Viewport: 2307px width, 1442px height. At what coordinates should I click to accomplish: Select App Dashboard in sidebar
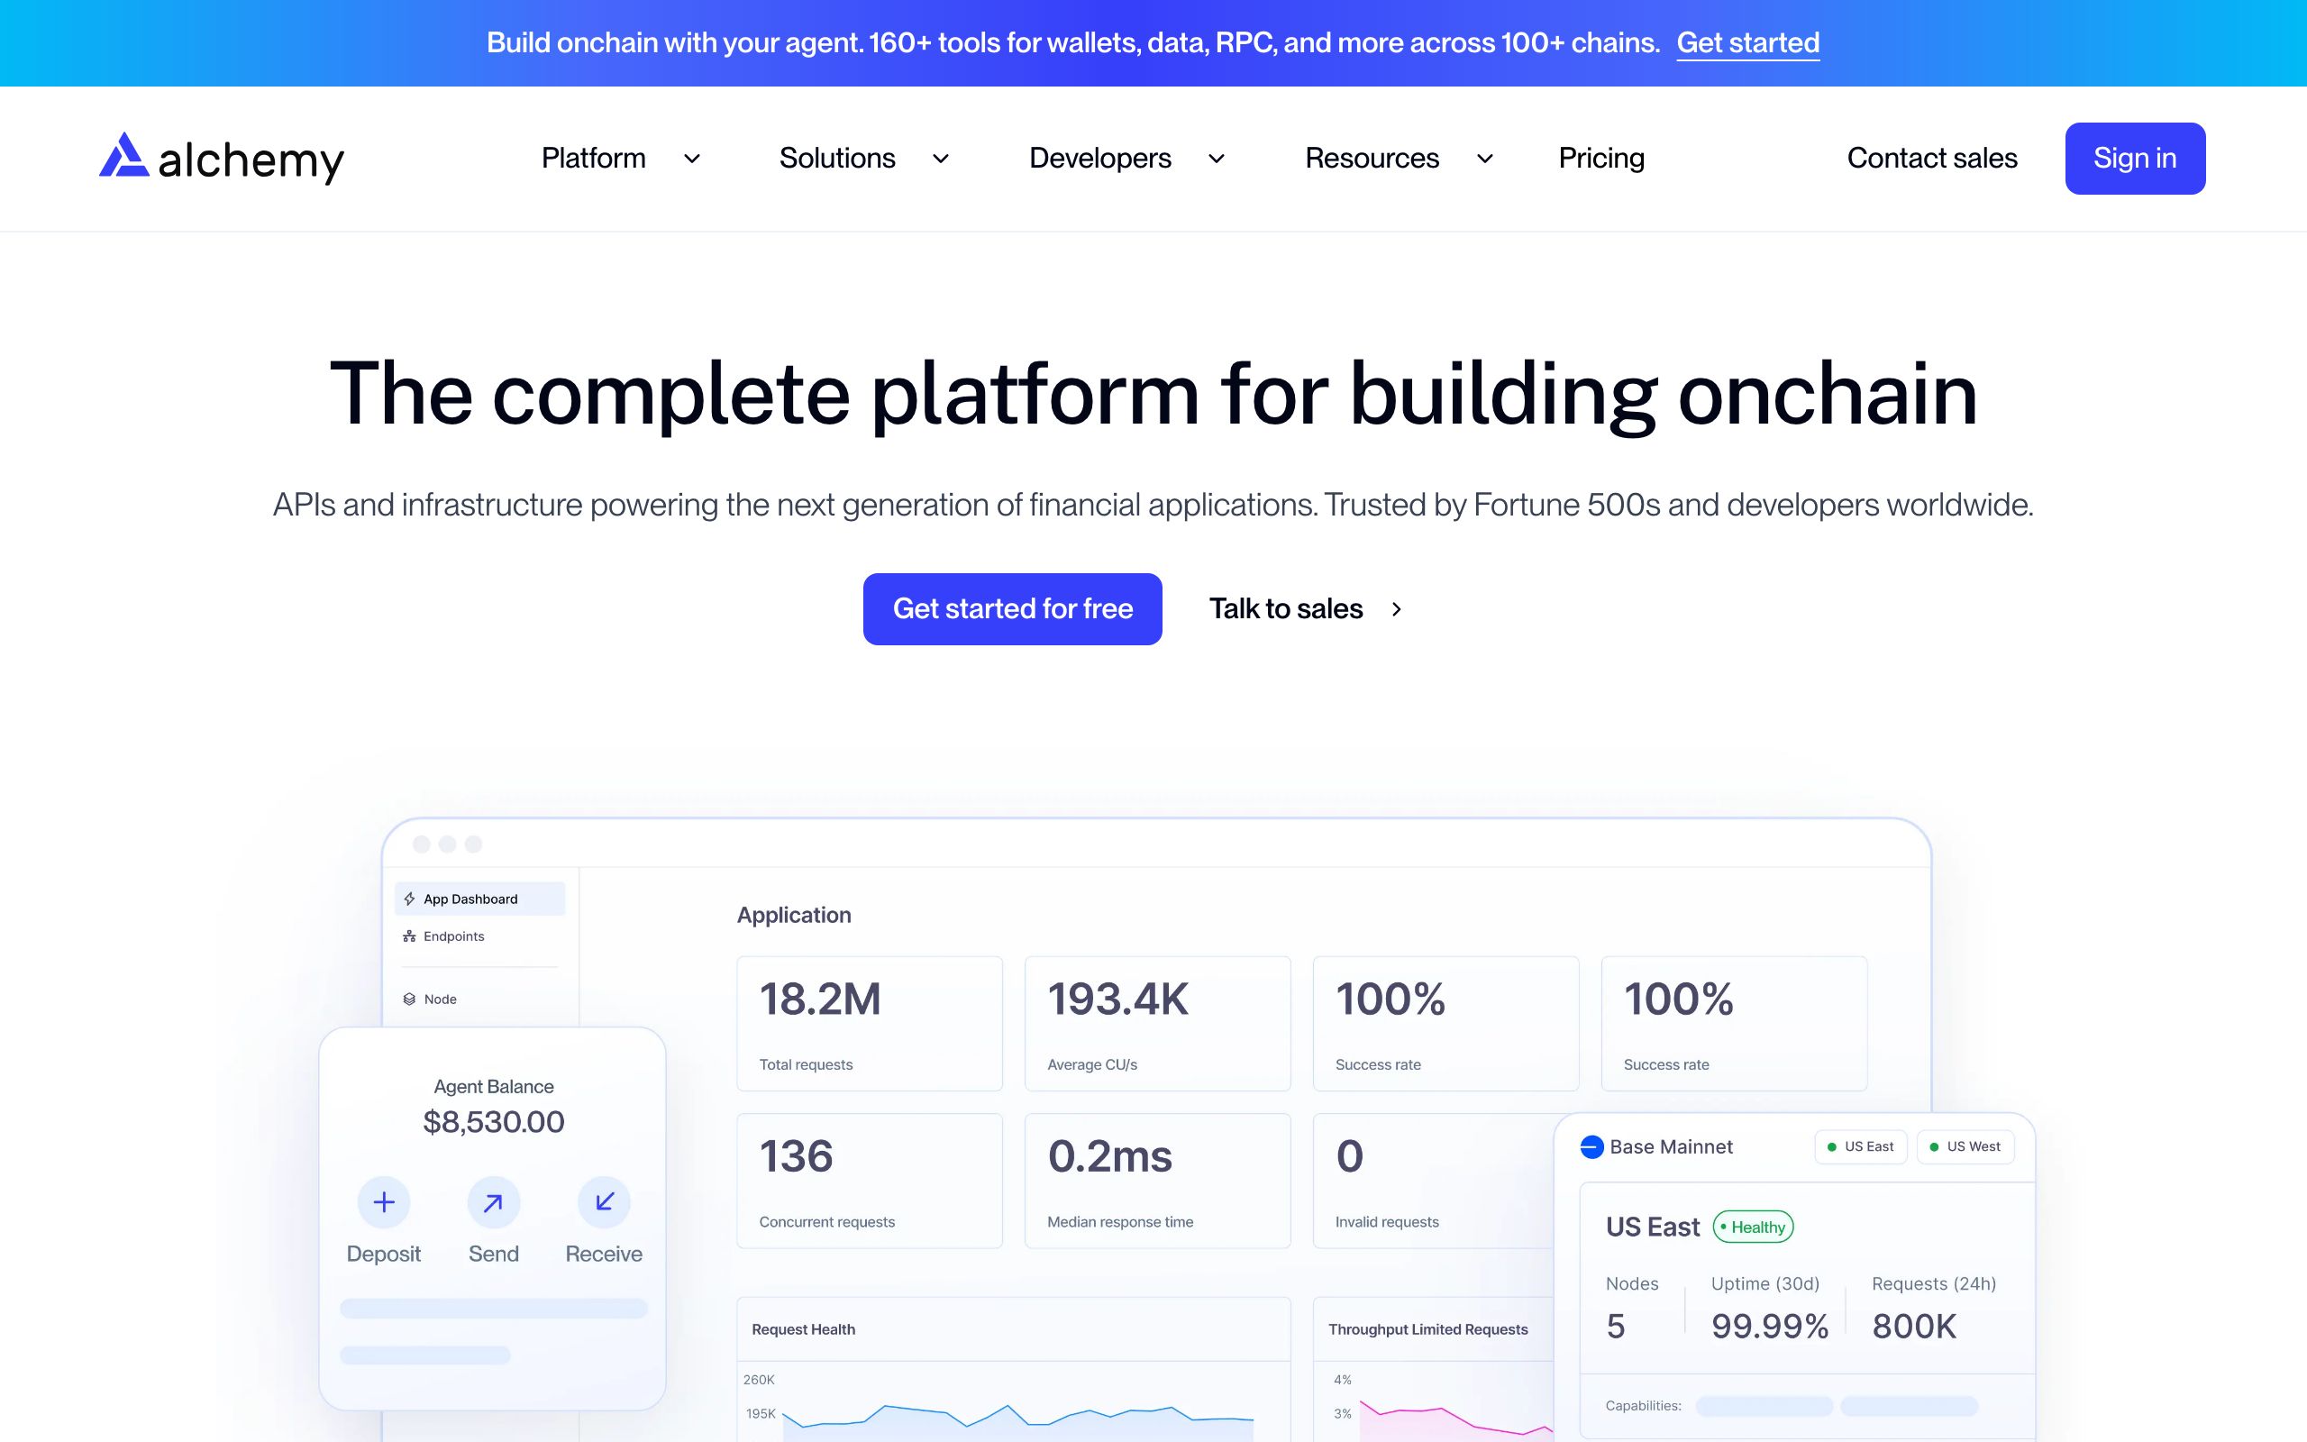coord(479,899)
